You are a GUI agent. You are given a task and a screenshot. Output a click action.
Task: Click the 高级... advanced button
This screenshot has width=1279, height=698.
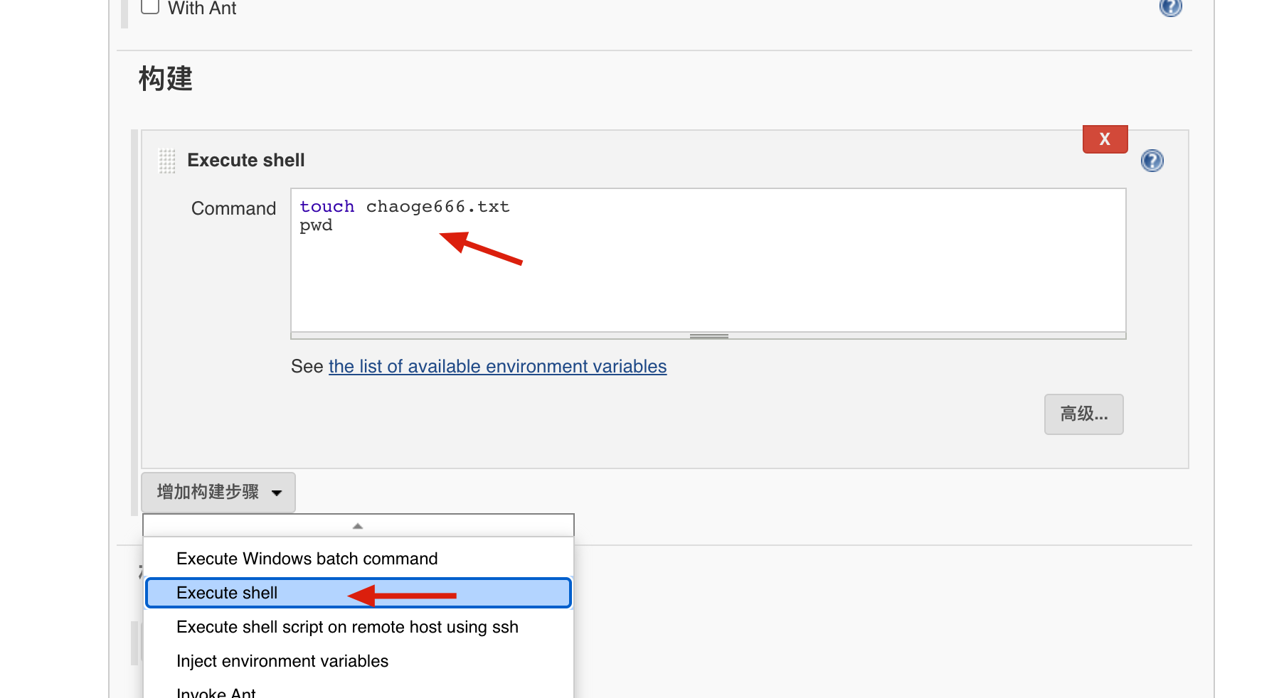(x=1083, y=414)
